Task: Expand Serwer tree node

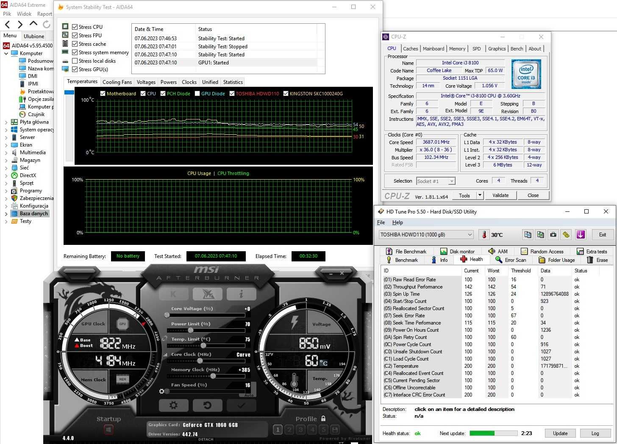Action: point(6,137)
